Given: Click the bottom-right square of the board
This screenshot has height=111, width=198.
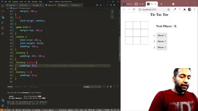Looking at the screenshot, I should pyautogui.click(x=144, y=40).
